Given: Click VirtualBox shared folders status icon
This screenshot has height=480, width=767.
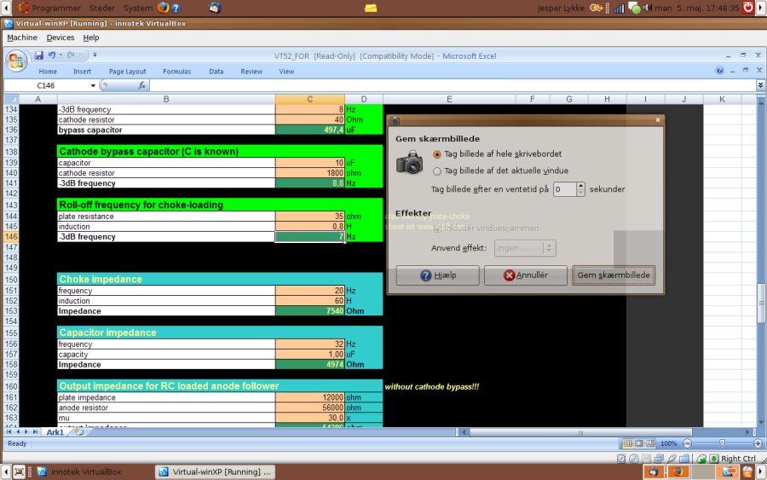Looking at the screenshot, I should (685, 459).
